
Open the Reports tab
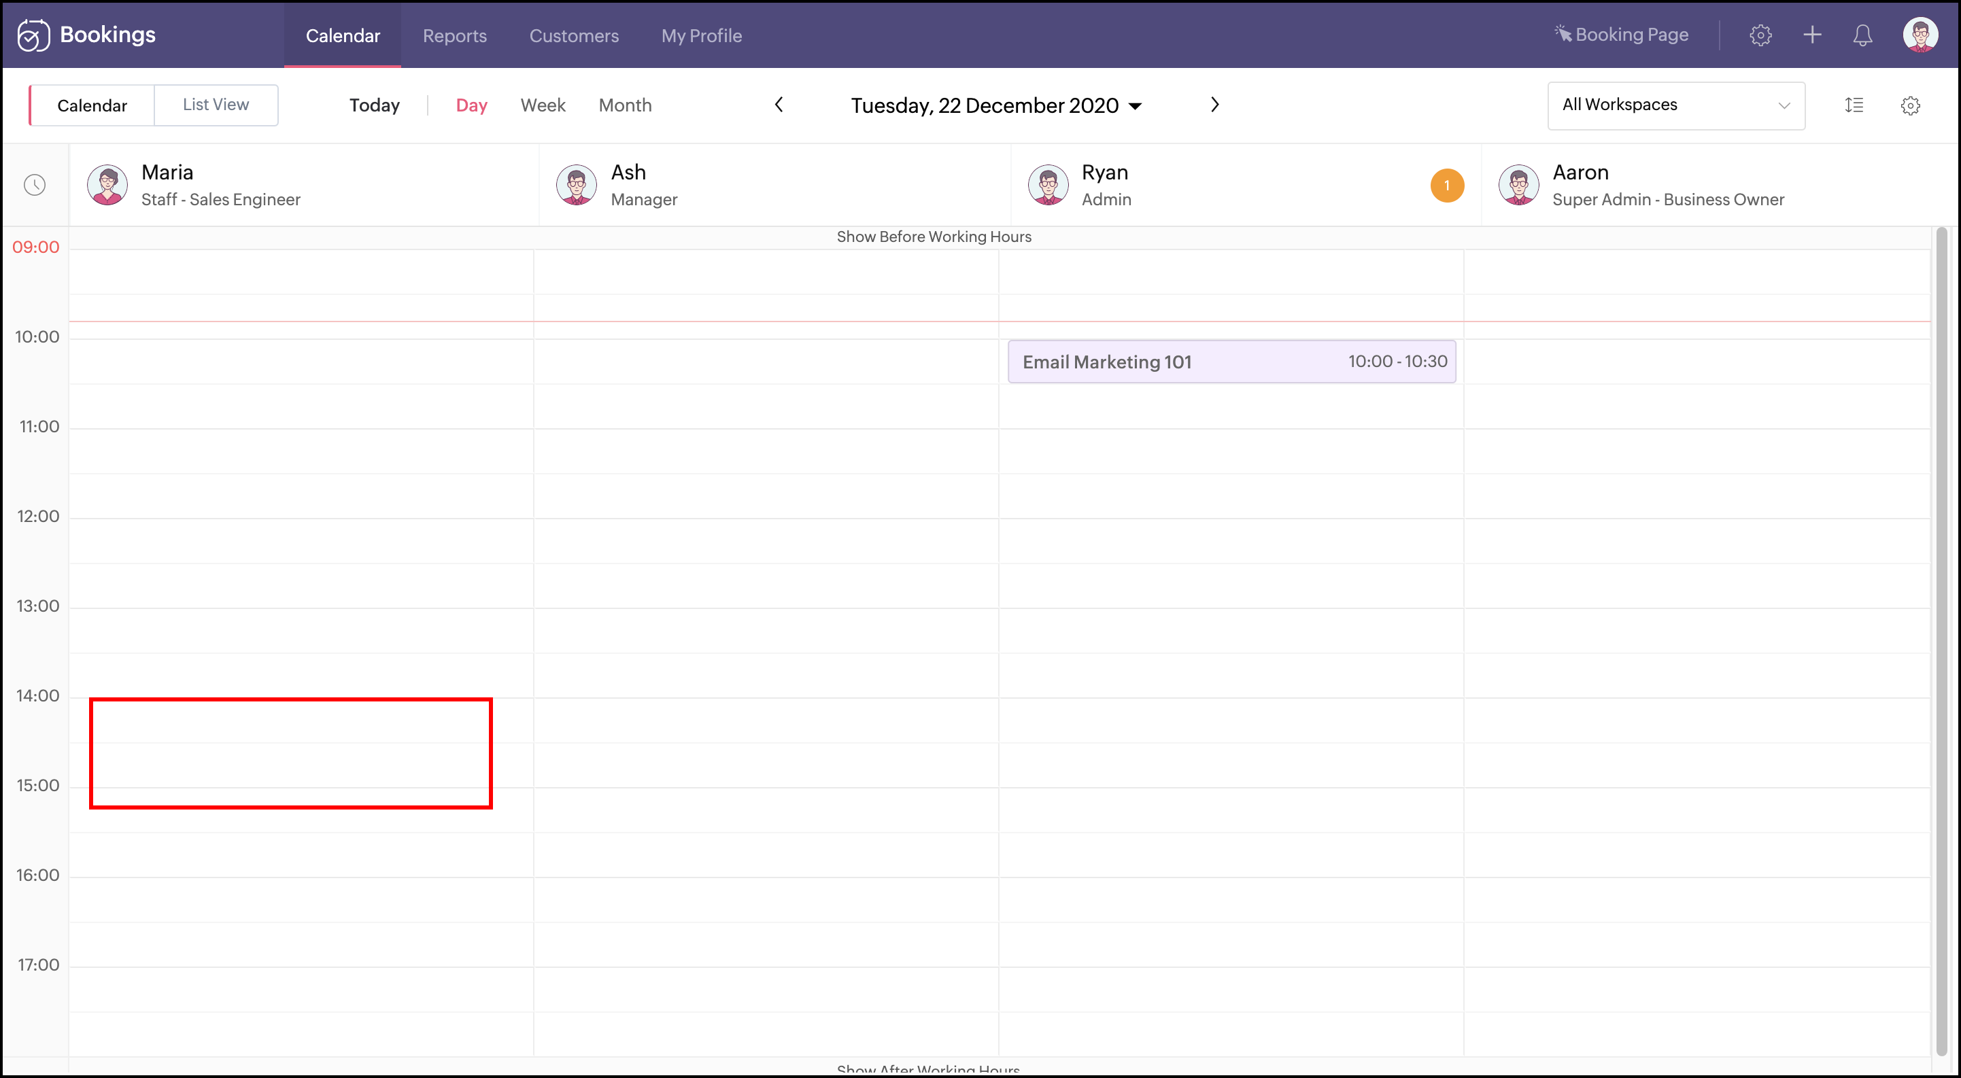point(454,35)
